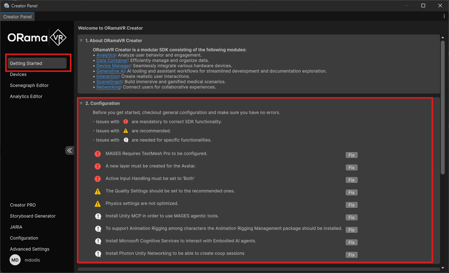Screen dimensions: 449x273
Task: Click the error icon beside TextMesh Pro issue
Action: pos(98,154)
